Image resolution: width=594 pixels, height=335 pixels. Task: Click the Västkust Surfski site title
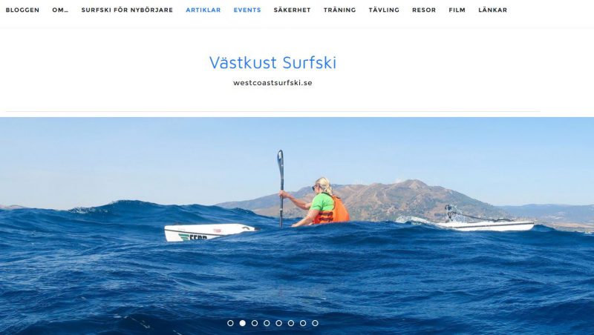coord(272,62)
